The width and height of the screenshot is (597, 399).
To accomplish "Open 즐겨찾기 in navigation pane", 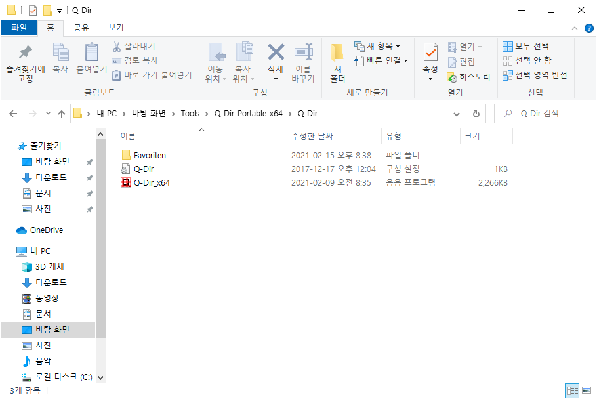I will (x=45, y=146).
